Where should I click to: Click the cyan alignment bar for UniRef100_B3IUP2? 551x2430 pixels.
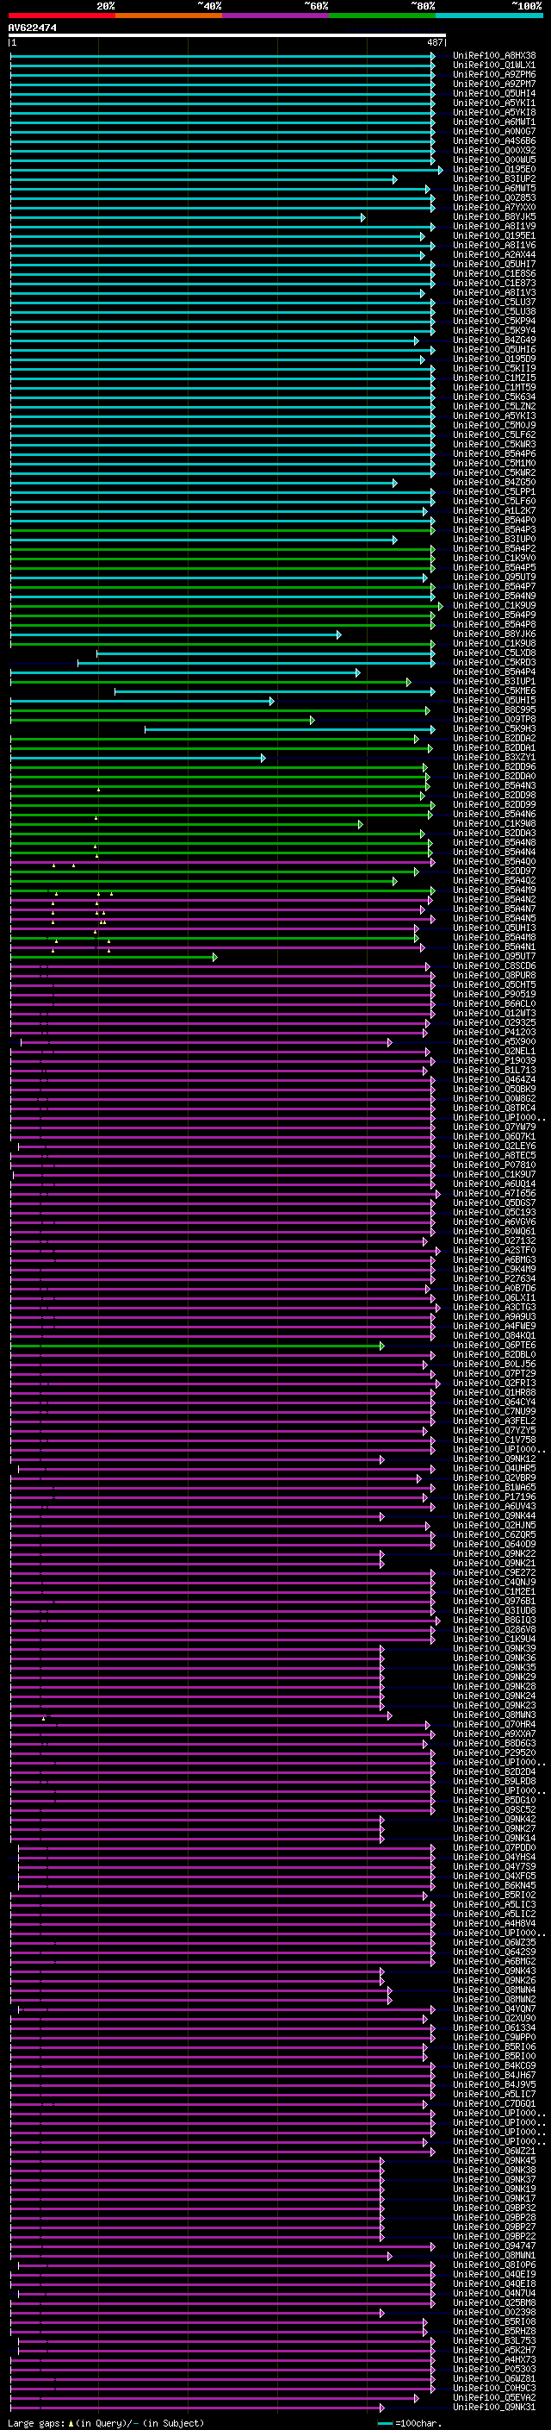(203, 179)
